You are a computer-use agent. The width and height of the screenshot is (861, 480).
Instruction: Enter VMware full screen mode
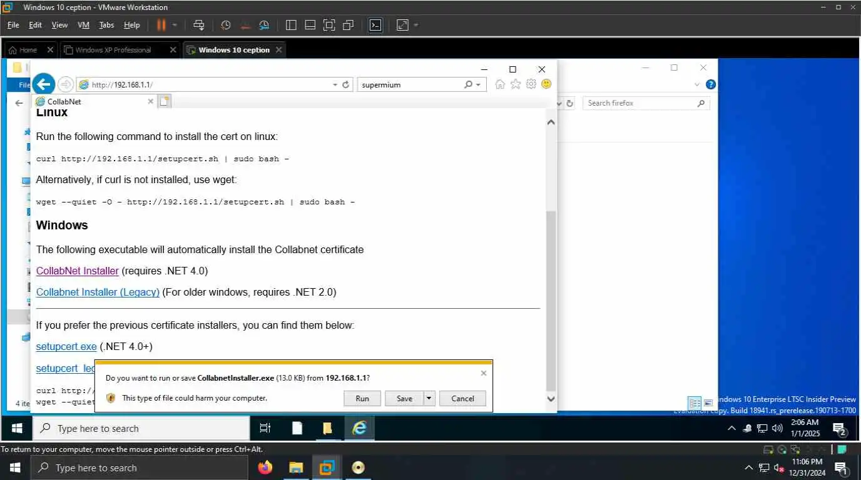[329, 25]
